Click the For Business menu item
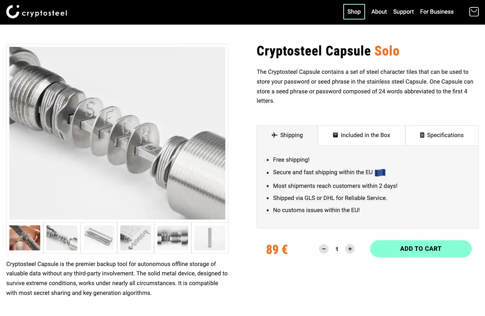Viewport: 485px width, 316px height. click(437, 12)
